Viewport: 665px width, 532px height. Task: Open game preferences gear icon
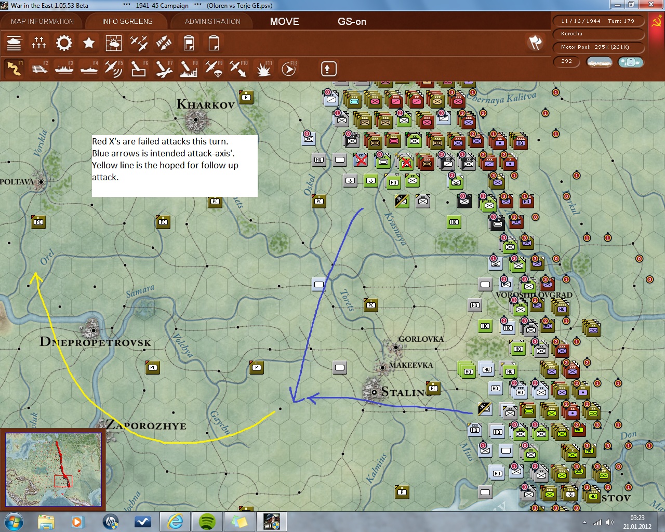[64, 43]
